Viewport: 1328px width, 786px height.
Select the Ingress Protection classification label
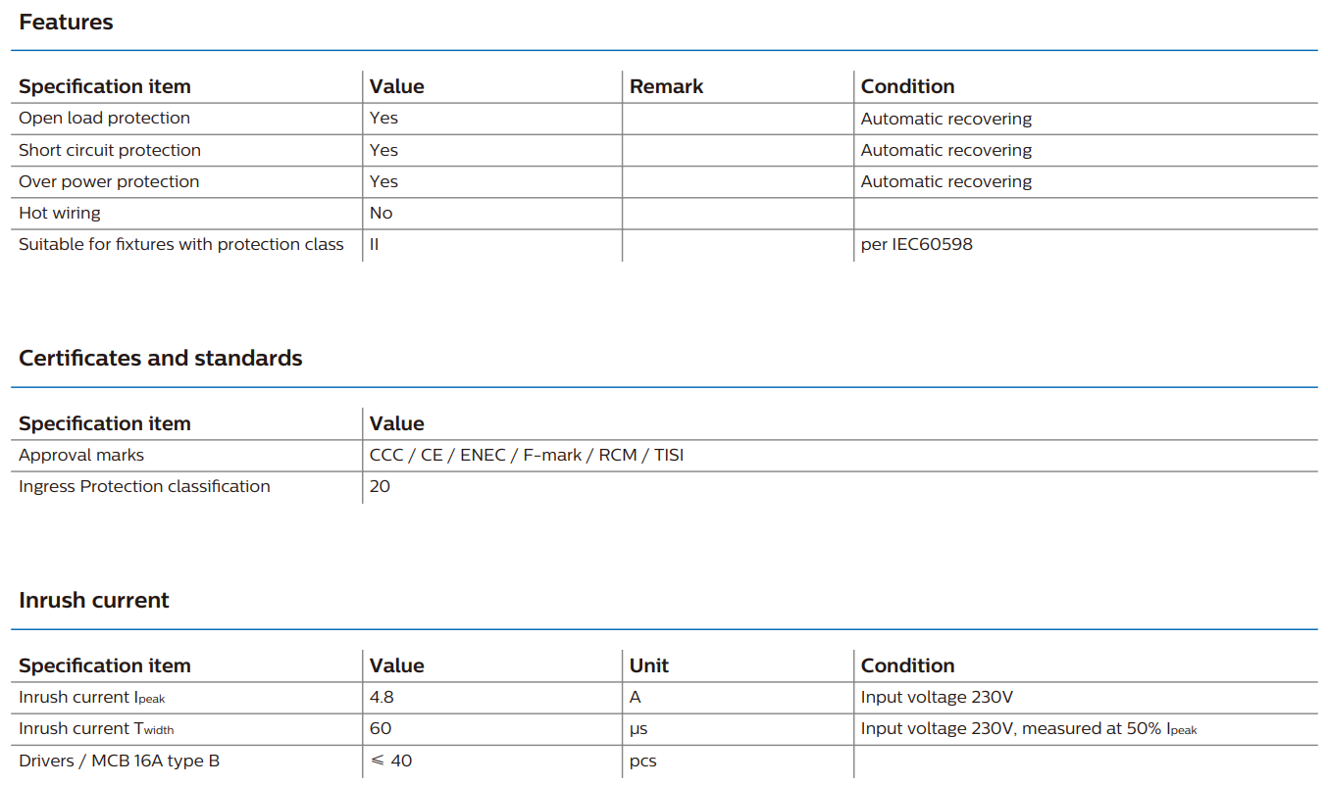pos(144,486)
